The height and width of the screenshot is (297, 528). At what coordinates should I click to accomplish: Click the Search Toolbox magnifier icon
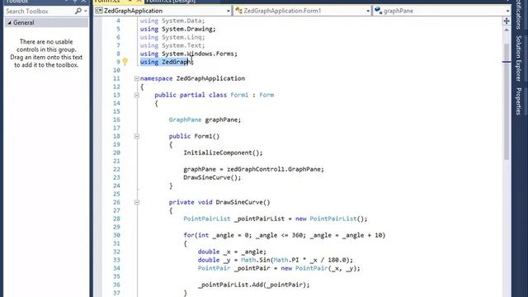point(78,11)
